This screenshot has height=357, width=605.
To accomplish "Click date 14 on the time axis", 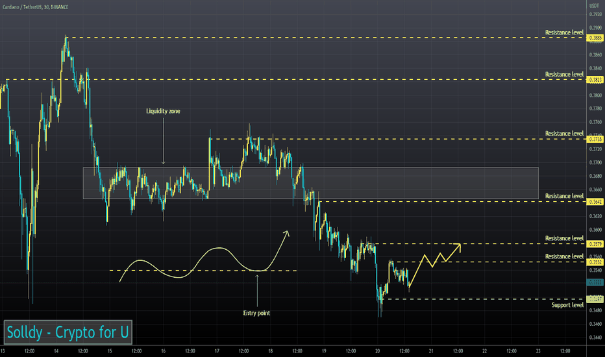I will coord(56,351).
